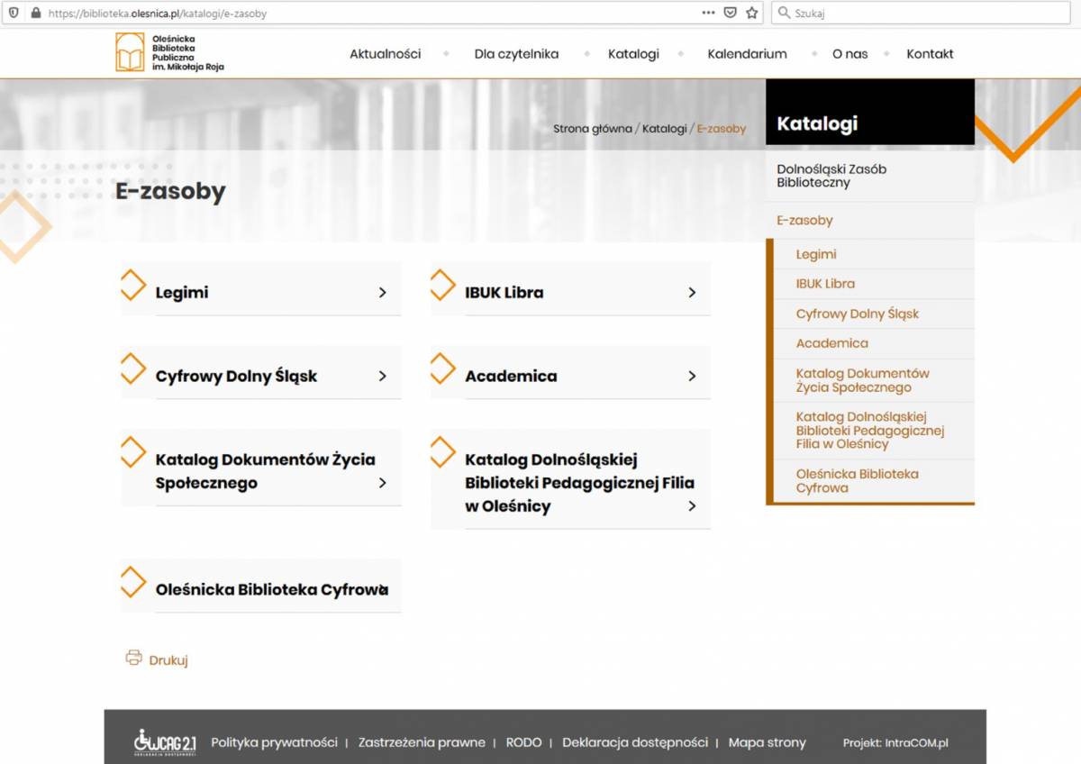Click the chevron on the Academica tile
This screenshot has height=764, width=1081.
[692, 377]
